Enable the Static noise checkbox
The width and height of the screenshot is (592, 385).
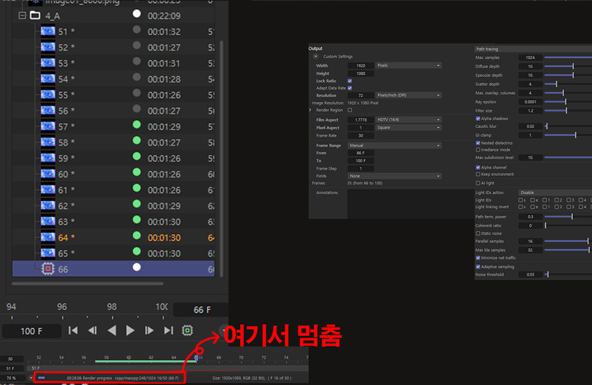[x=478, y=233]
